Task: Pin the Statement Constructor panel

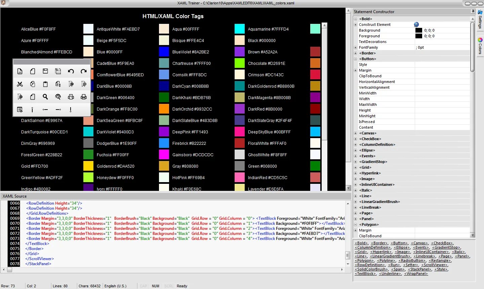Action: point(473,11)
